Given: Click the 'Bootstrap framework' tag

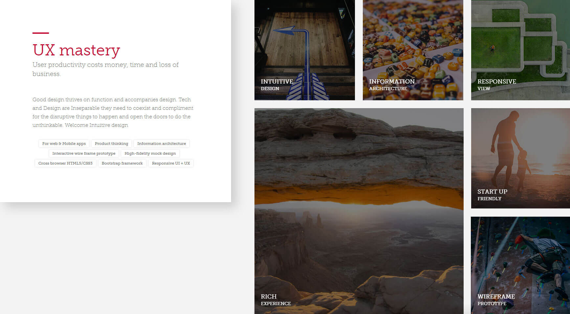Looking at the screenshot, I should (x=122, y=163).
